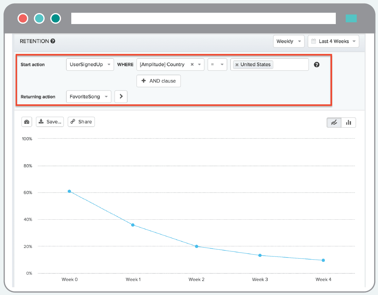Open the FavoriteSong returning action dropdown
This screenshot has width=378, height=295.
click(88, 96)
